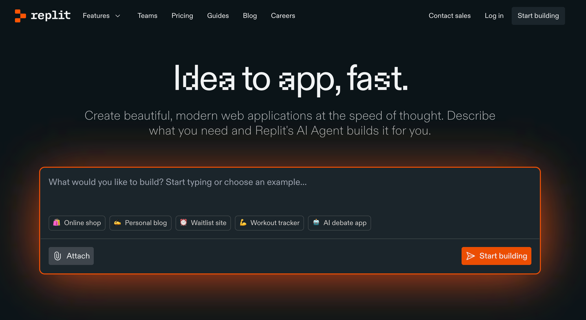The image size is (586, 320).
Task: Click the paperclip attach icon
Action: tap(58, 256)
